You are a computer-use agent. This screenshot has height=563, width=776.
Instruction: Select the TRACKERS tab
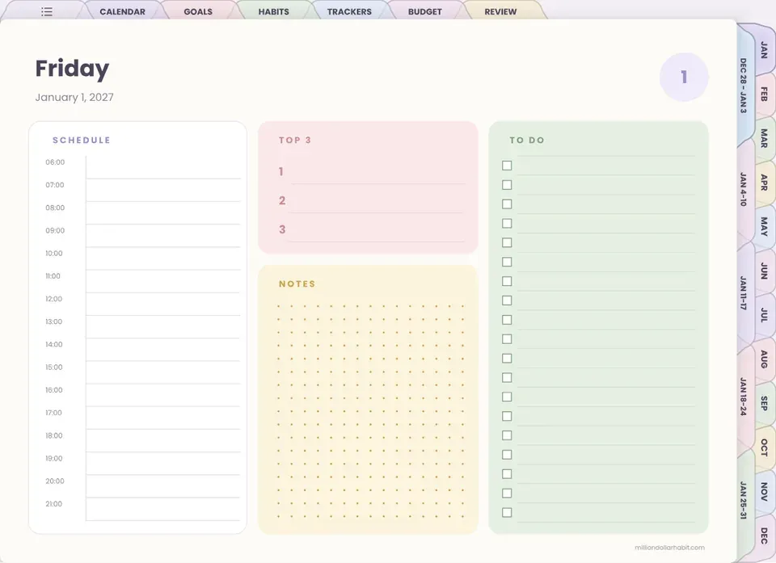tap(349, 11)
